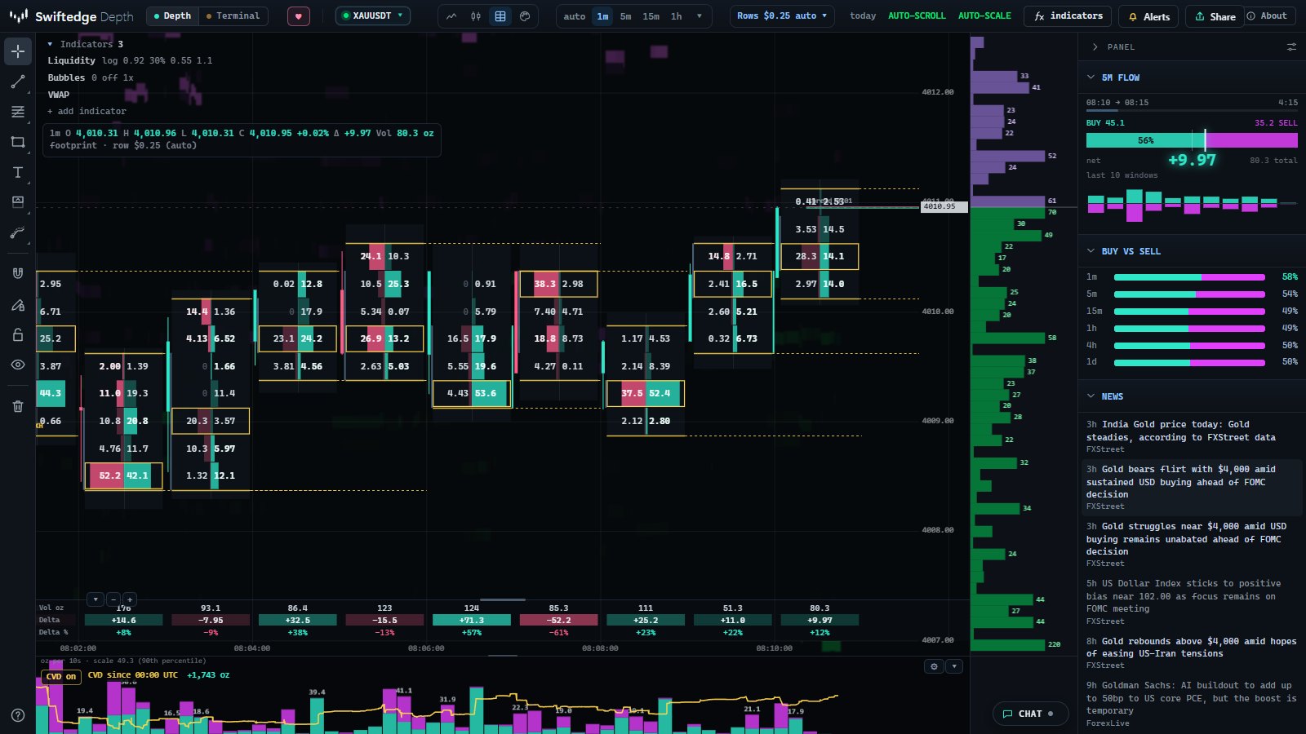Open the XAUUSDT symbol dropdown
The width and height of the screenshot is (1306, 734).
(373, 15)
